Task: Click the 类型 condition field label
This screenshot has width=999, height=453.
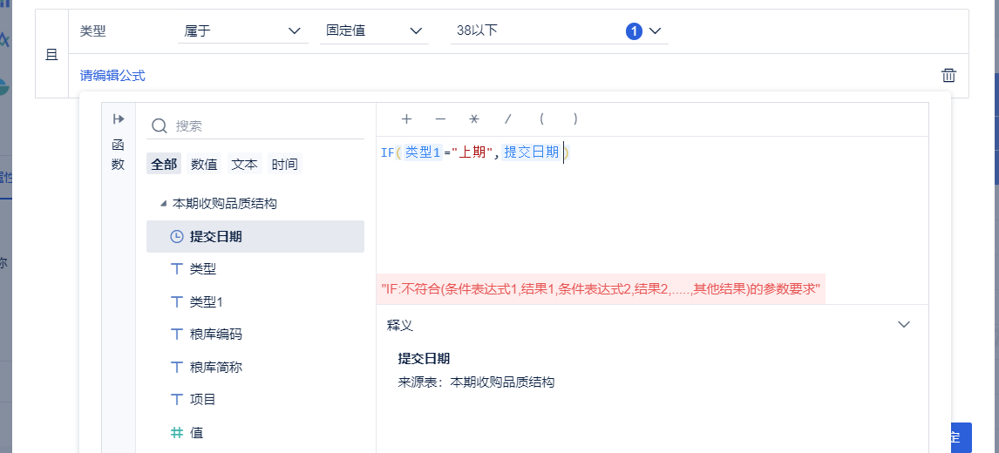Action: [93, 30]
